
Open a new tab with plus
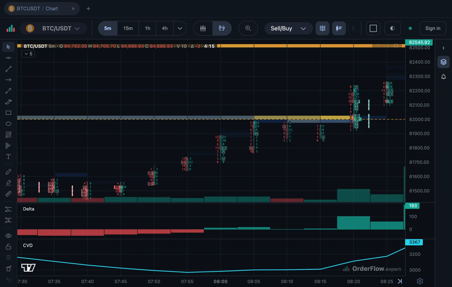click(88, 9)
